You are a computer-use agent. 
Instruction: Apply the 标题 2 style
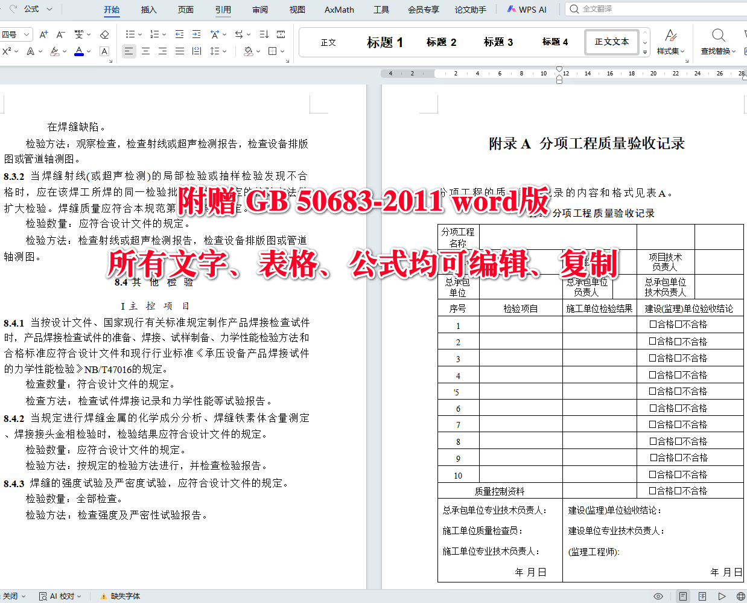coord(441,42)
